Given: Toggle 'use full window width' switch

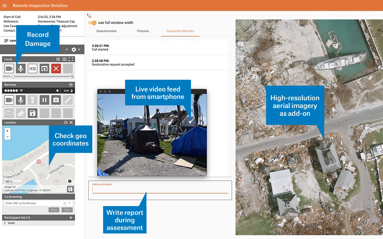Looking at the screenshot, I should [x=92, y=23].
